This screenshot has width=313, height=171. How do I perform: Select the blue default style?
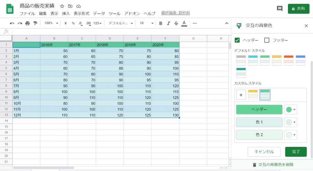pyautogui.click(x=301, y=60)
